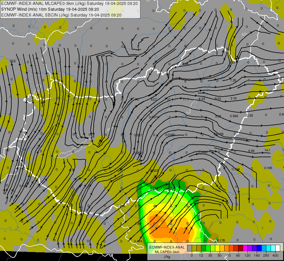Select the 0.523 map value
Viewport: 284px width, 261px height.
[x=154, y=171]
